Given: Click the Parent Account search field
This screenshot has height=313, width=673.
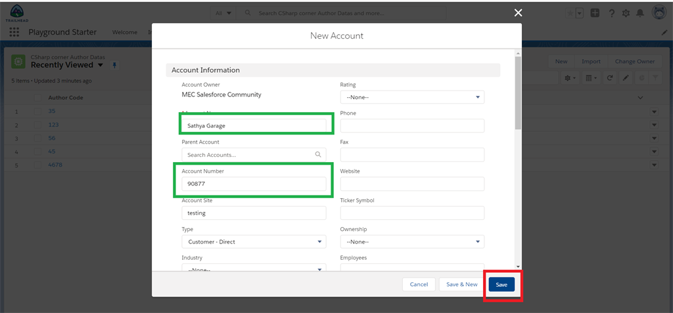Looking at the screenshot, I should pyautogui.click(x=254, y=154).
